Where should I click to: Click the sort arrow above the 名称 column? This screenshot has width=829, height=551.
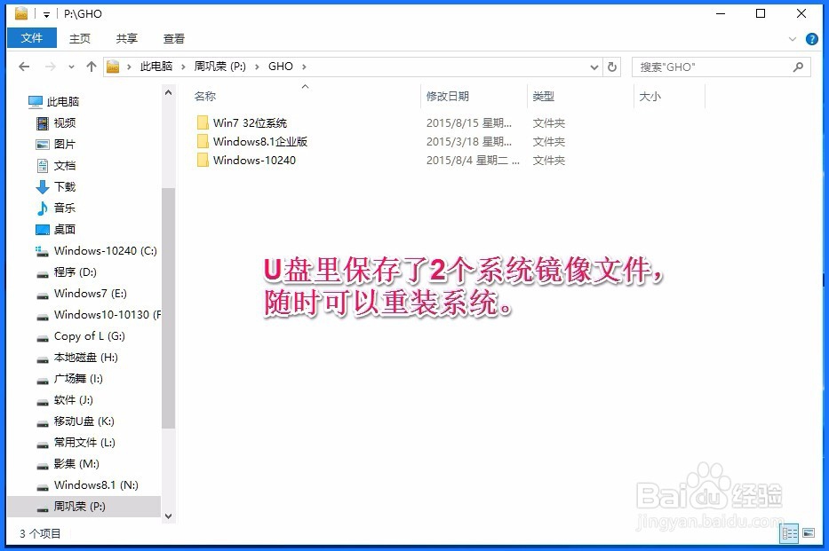[305, 86]
